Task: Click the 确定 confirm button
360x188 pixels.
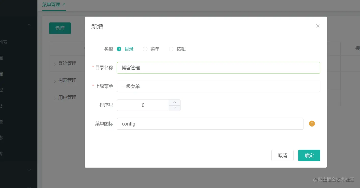Action: click(309, 155)
